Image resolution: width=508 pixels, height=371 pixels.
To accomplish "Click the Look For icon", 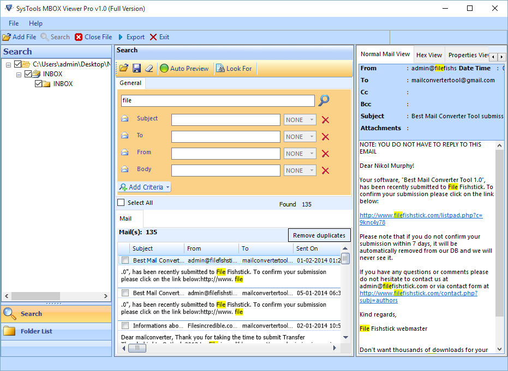I will (220, 68).
